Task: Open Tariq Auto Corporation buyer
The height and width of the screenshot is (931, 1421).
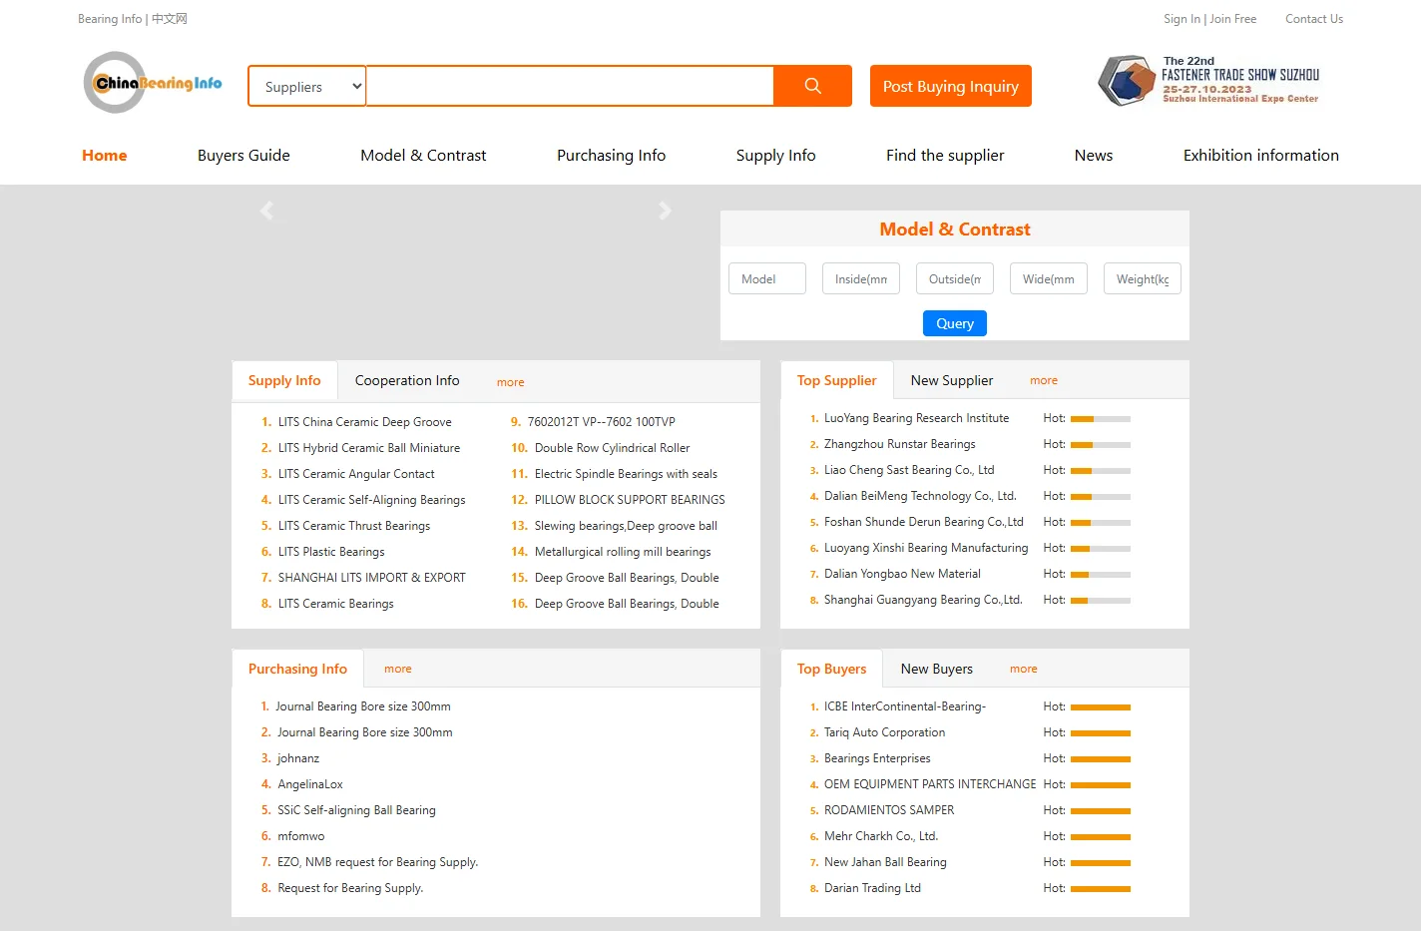Action: 884,732
